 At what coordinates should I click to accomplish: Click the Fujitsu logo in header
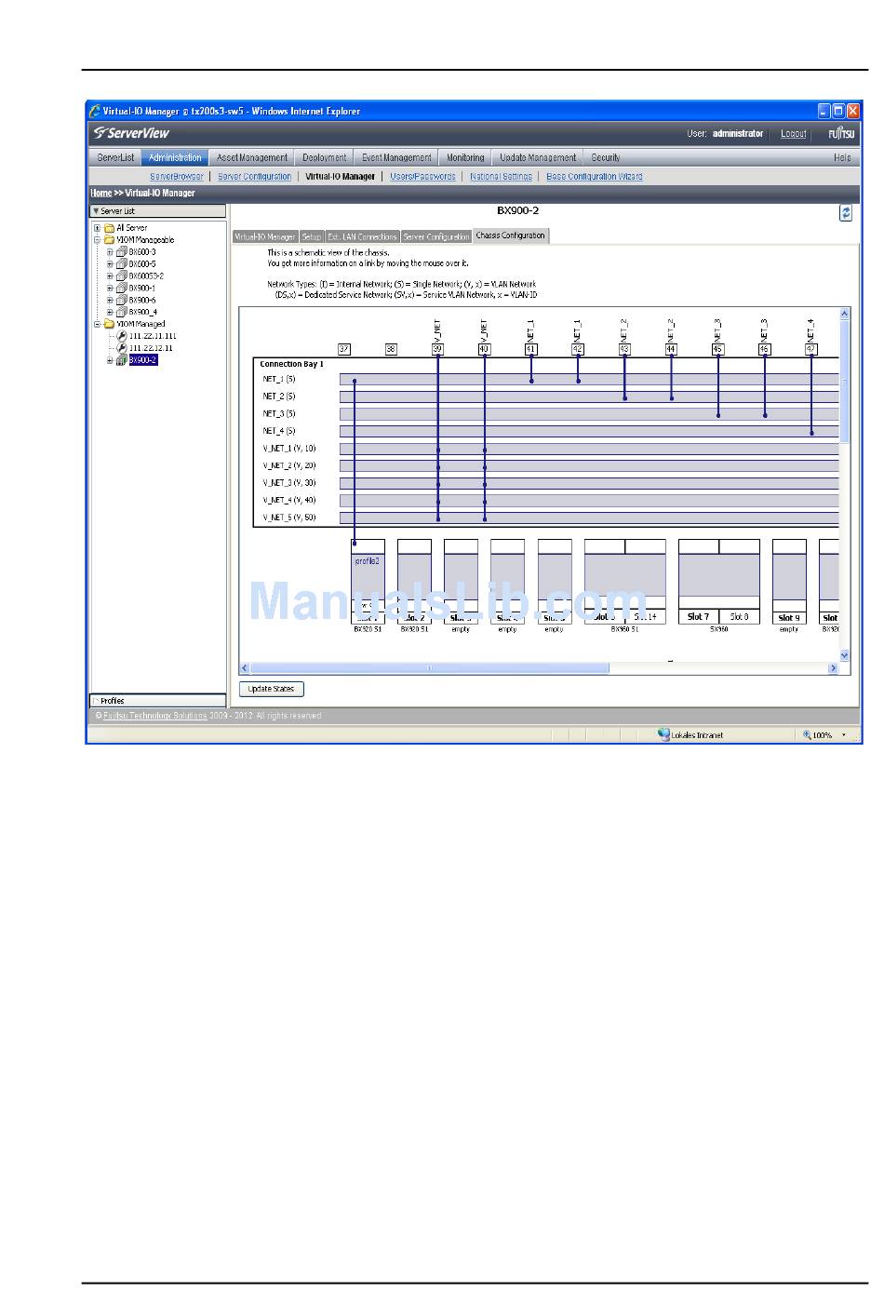click(x=841, y=133)
